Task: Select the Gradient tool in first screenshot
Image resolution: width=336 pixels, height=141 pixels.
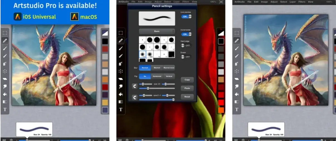Action: (5, 102)
